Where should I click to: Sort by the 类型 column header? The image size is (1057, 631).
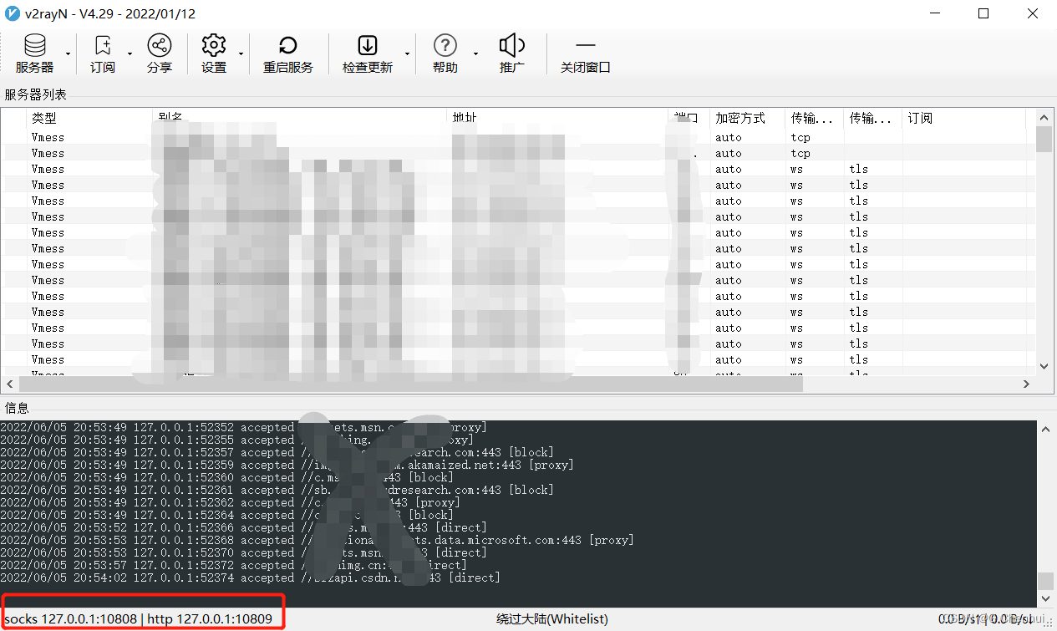89,119
